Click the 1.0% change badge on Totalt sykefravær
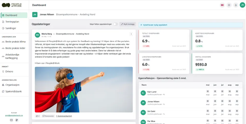 coord(146,46)
